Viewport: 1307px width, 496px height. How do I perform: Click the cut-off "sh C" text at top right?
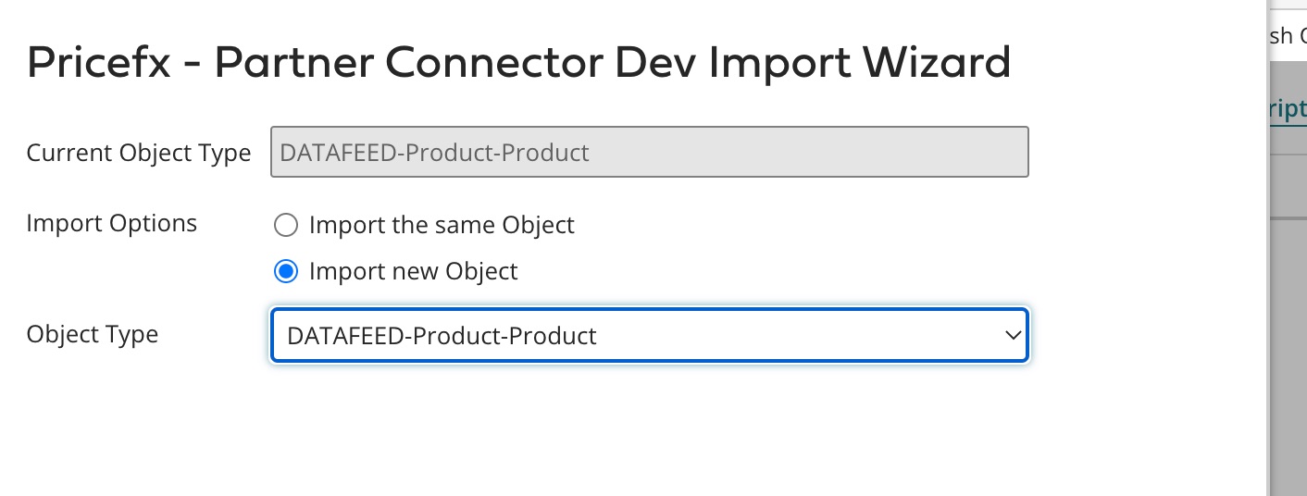tap(1288, 37)
